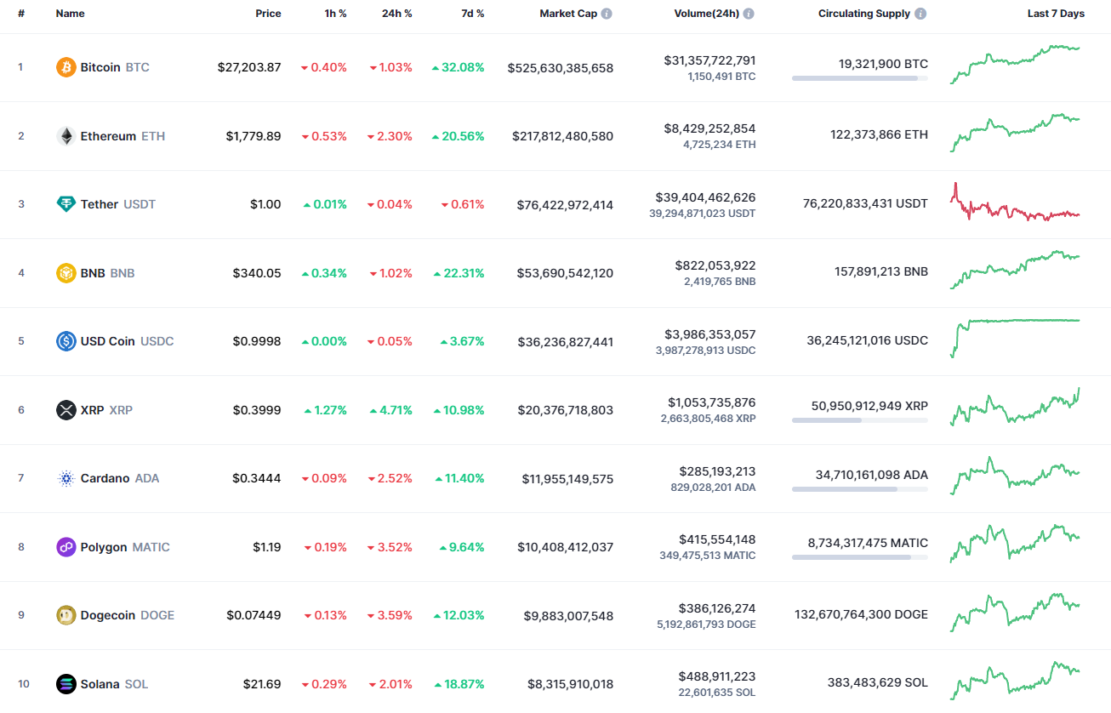The height and width of the screenshot is (713, 1111).
Task: Open the Dogecoin DOGE page link
Action: point(115,615)
